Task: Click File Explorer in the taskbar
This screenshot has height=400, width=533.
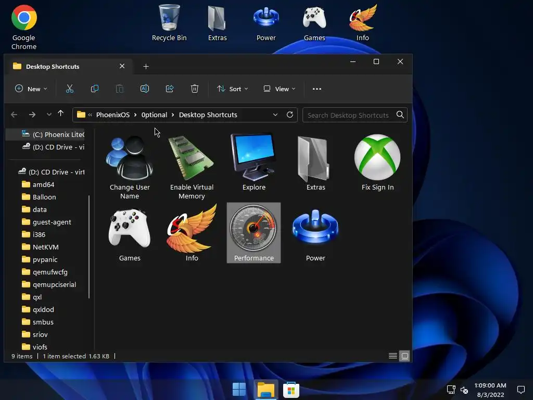Action: click(266, 390)
